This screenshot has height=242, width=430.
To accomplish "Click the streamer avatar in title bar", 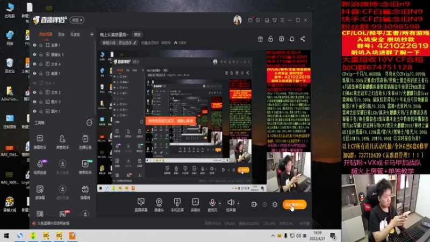I will pyautogui.click(x=238, y=20).
